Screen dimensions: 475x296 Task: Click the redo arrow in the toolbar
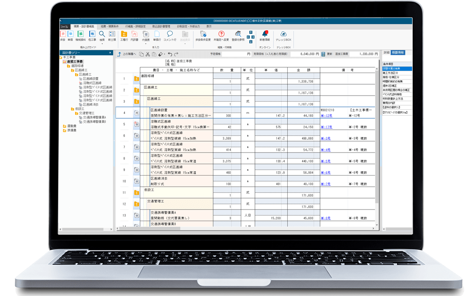coord(176,54)
